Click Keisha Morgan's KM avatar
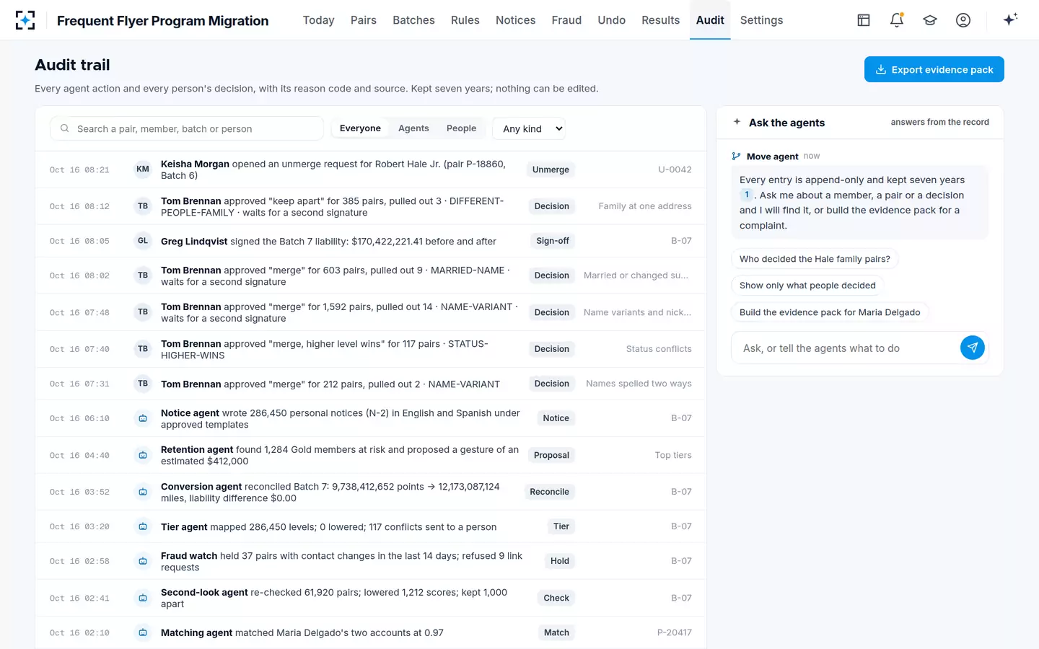The height and width of the screenshot is (649, 1039). pyautogui.click(x=143, y=169)
